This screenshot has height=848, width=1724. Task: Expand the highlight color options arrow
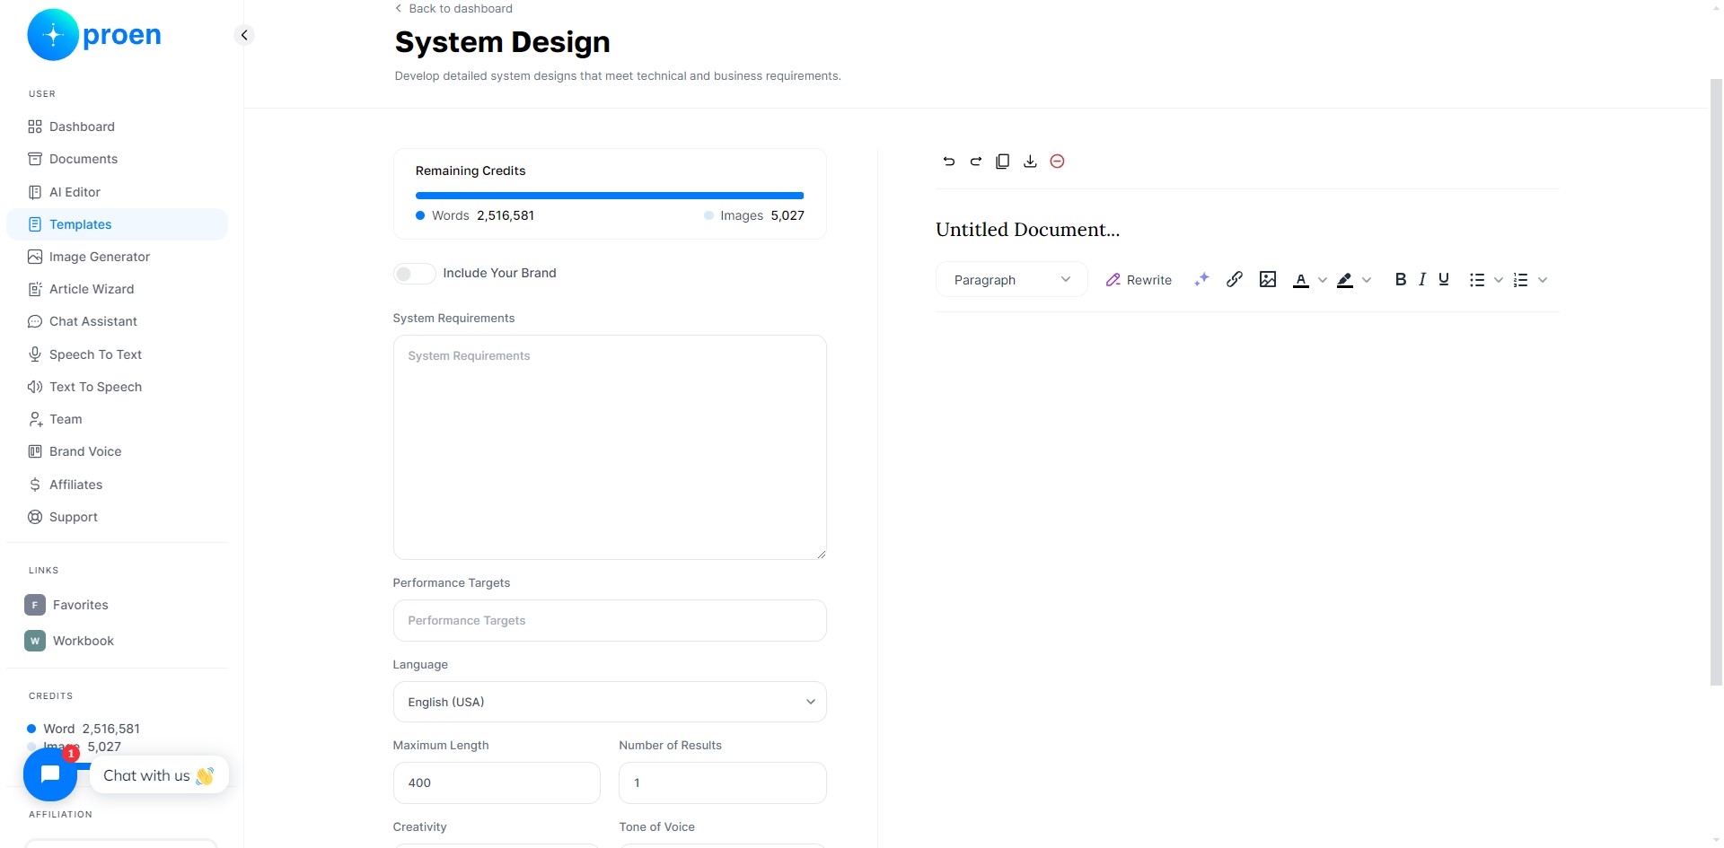point(1367,280)
